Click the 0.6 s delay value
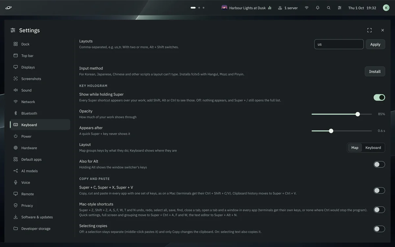The image size is (395, 247). (x=382, y=131)
